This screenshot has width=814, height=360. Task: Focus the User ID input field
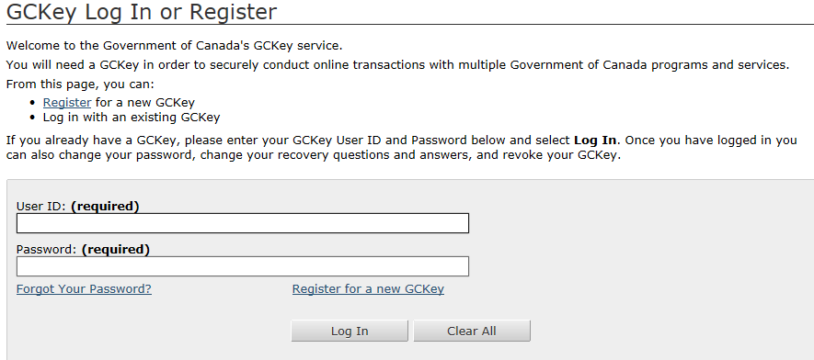pos(243,223)
